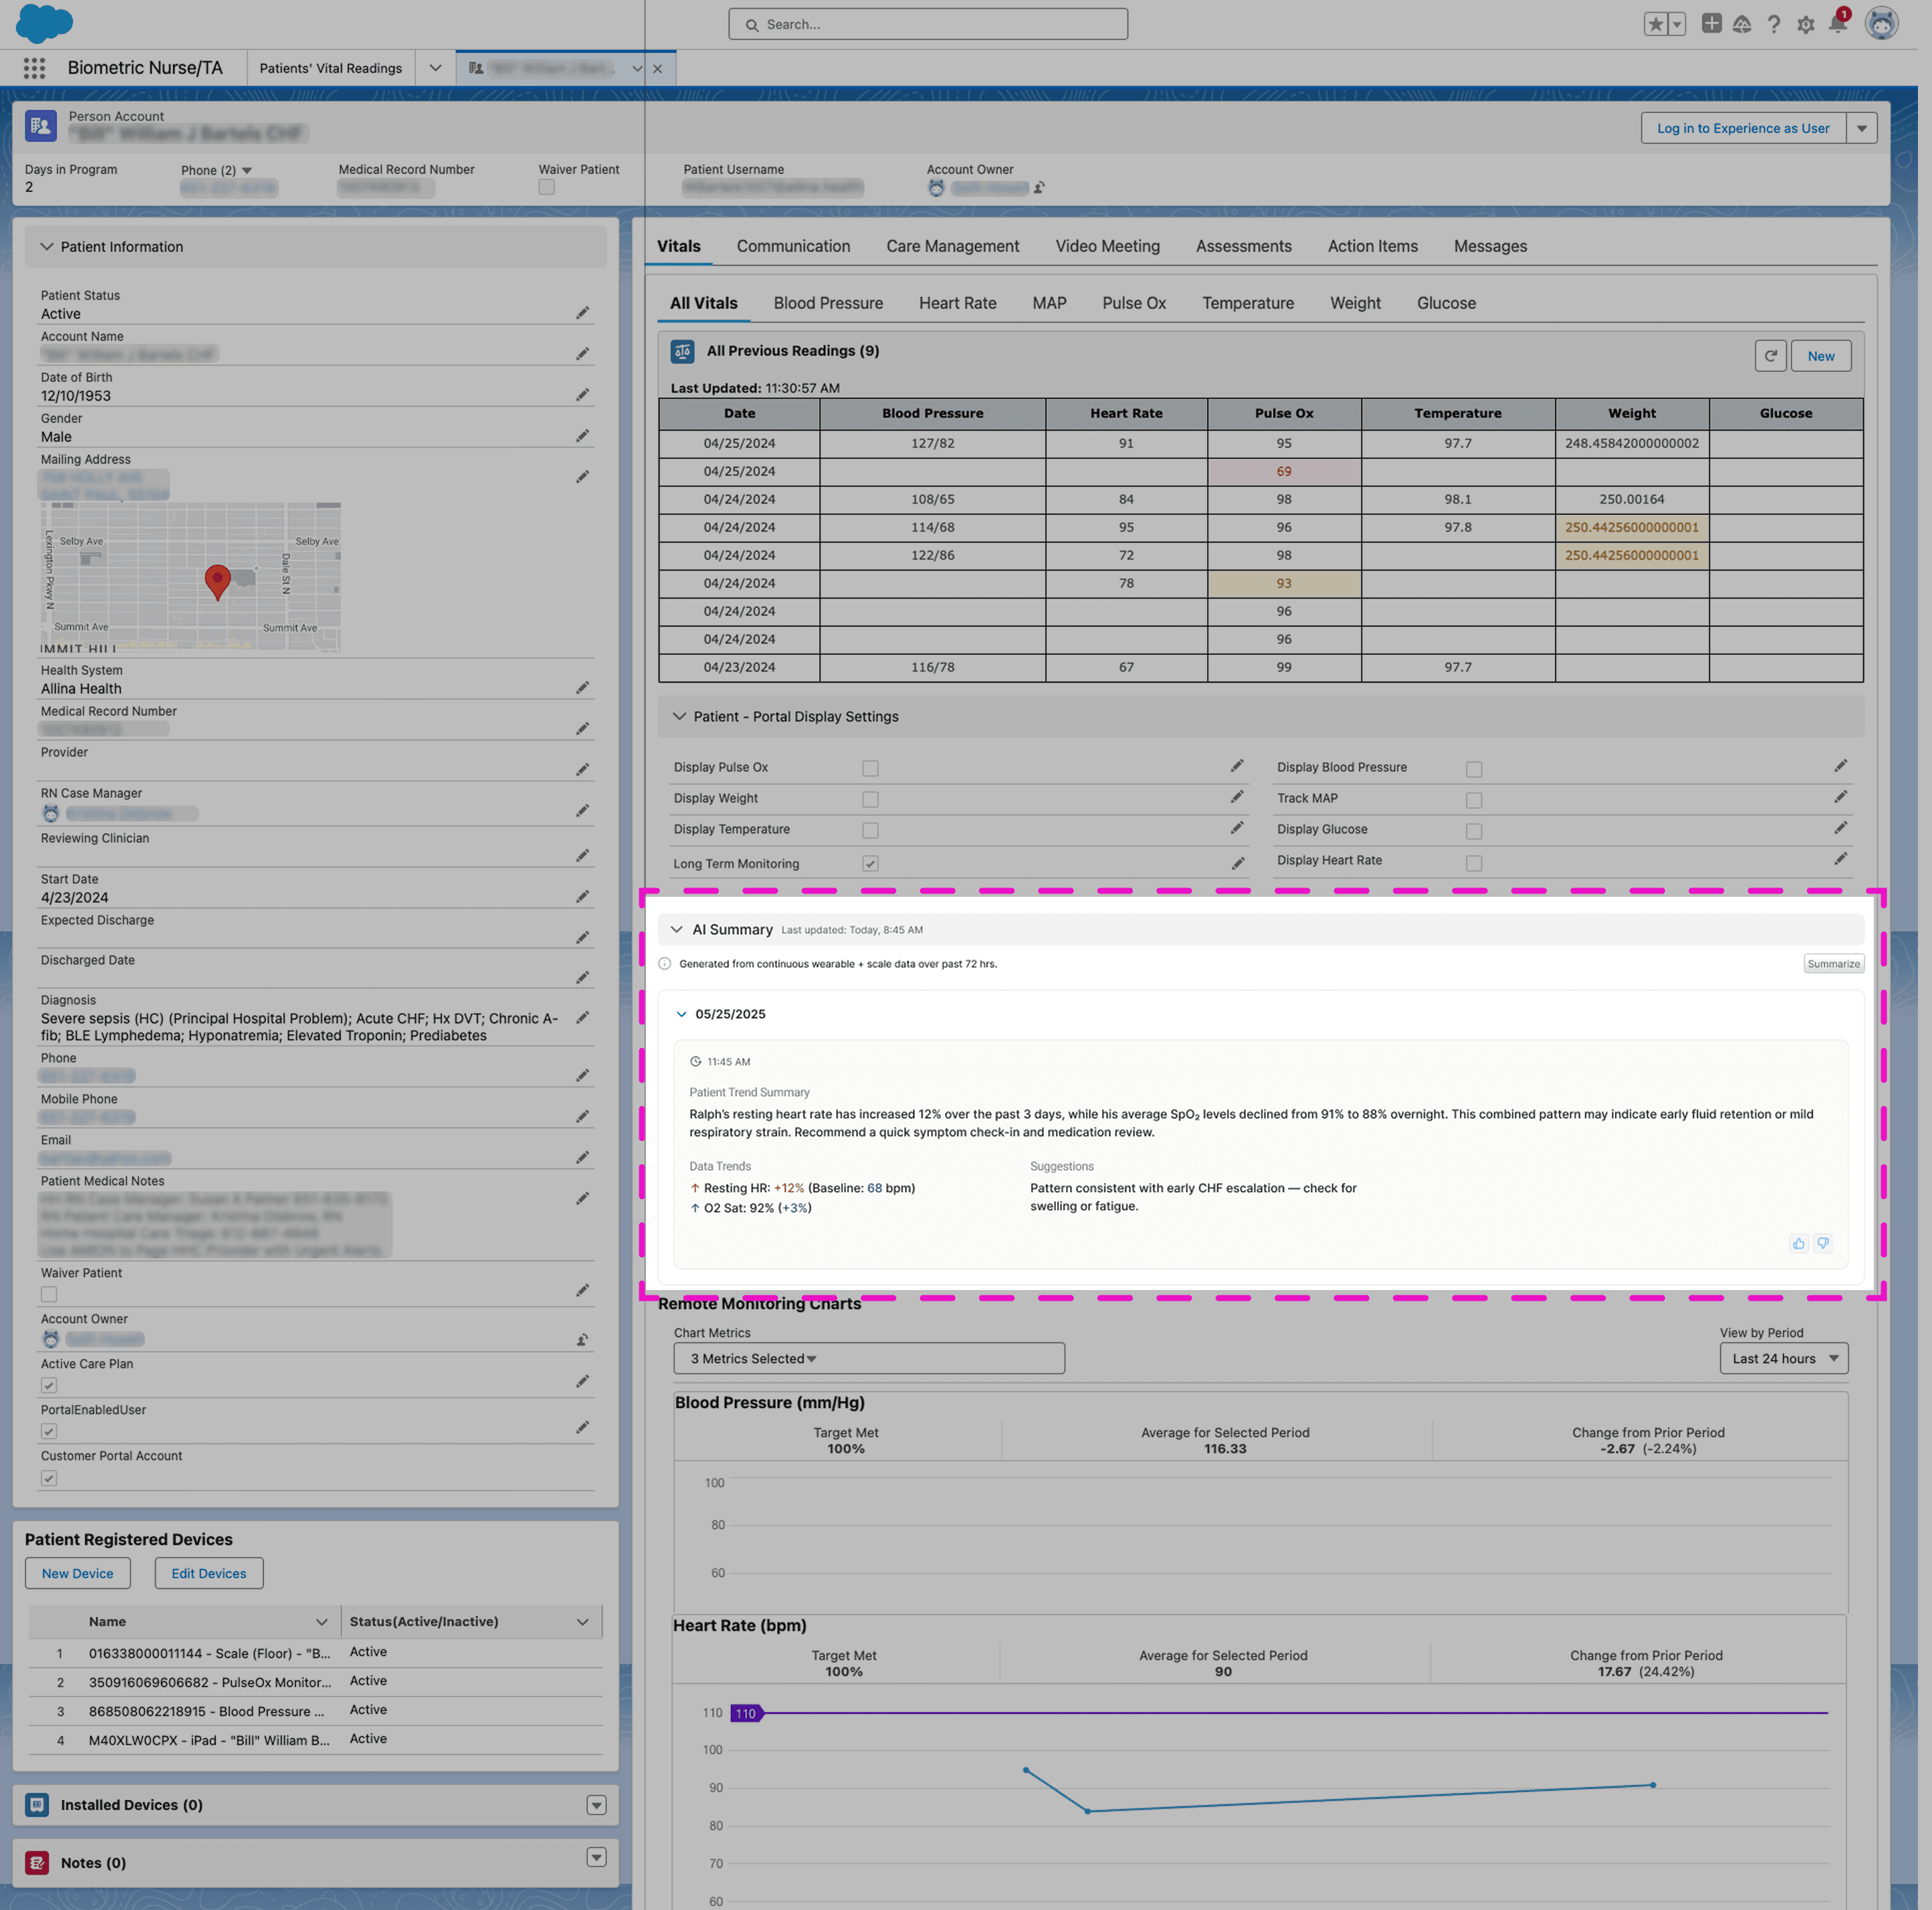This screenshot has width=1932, height=1910.
Task: Open the Blood Pressure vitals subtab
Action: (x=828, y=303)
